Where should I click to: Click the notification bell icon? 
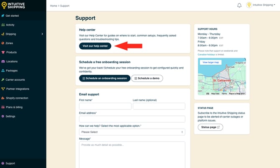click(x=239, y=5)
